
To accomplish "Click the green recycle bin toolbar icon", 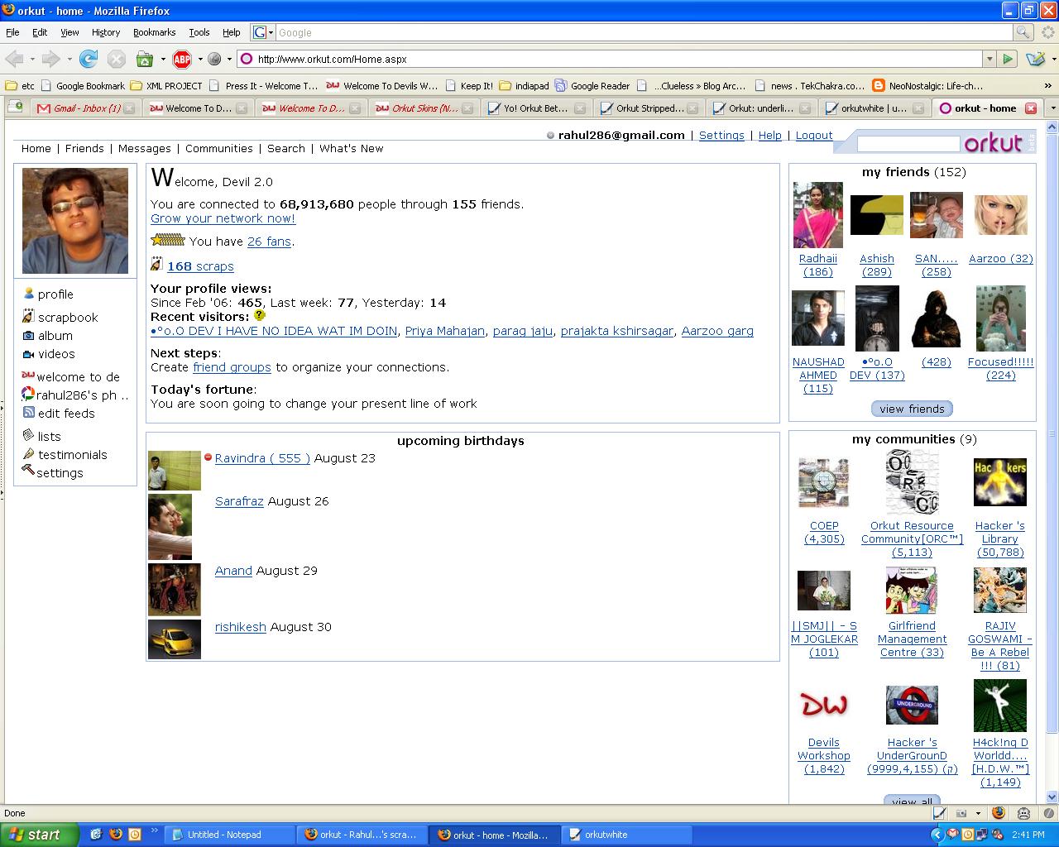I will (x=145, y=59).
